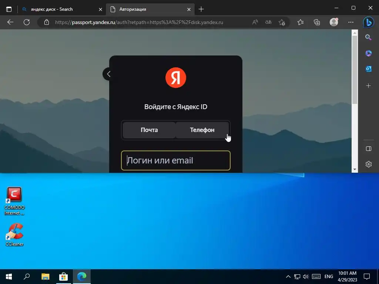Click the back chevron on login card
This screenshot has width=379, height=284.
coord(108,74)
